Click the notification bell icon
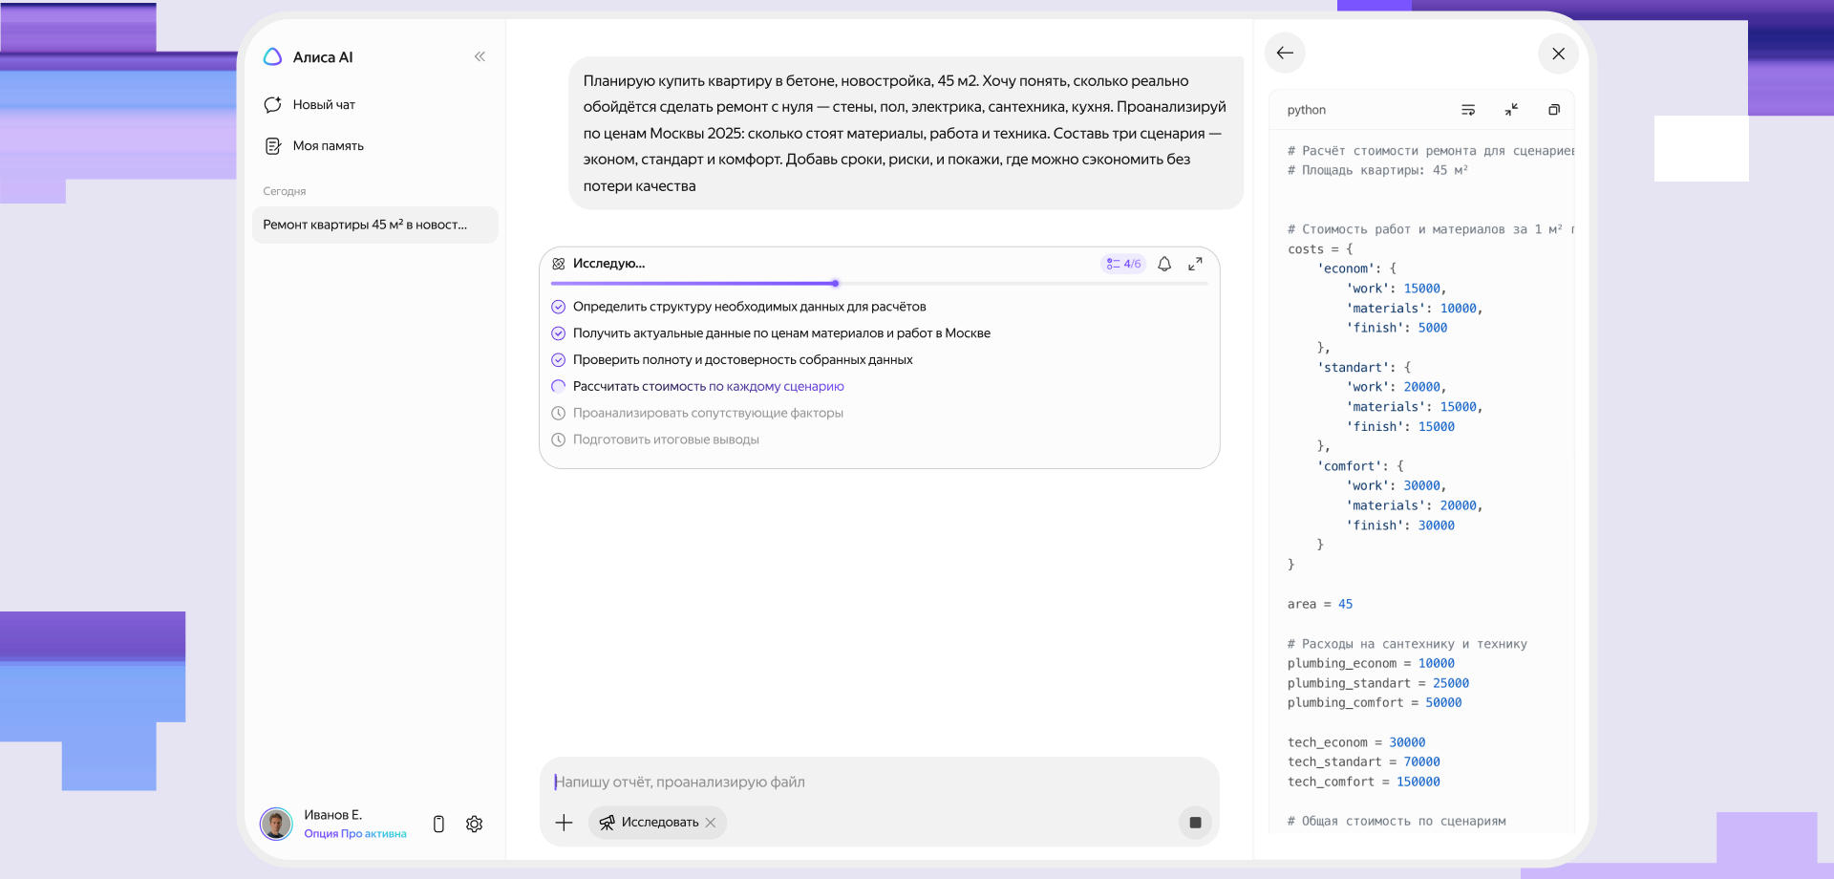The image size is (1834, 879). point(1164,265)
